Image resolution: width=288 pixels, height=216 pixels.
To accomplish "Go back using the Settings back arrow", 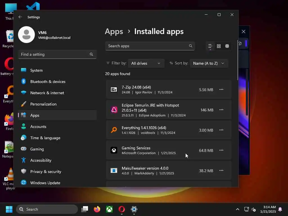I will coord(20,17).
